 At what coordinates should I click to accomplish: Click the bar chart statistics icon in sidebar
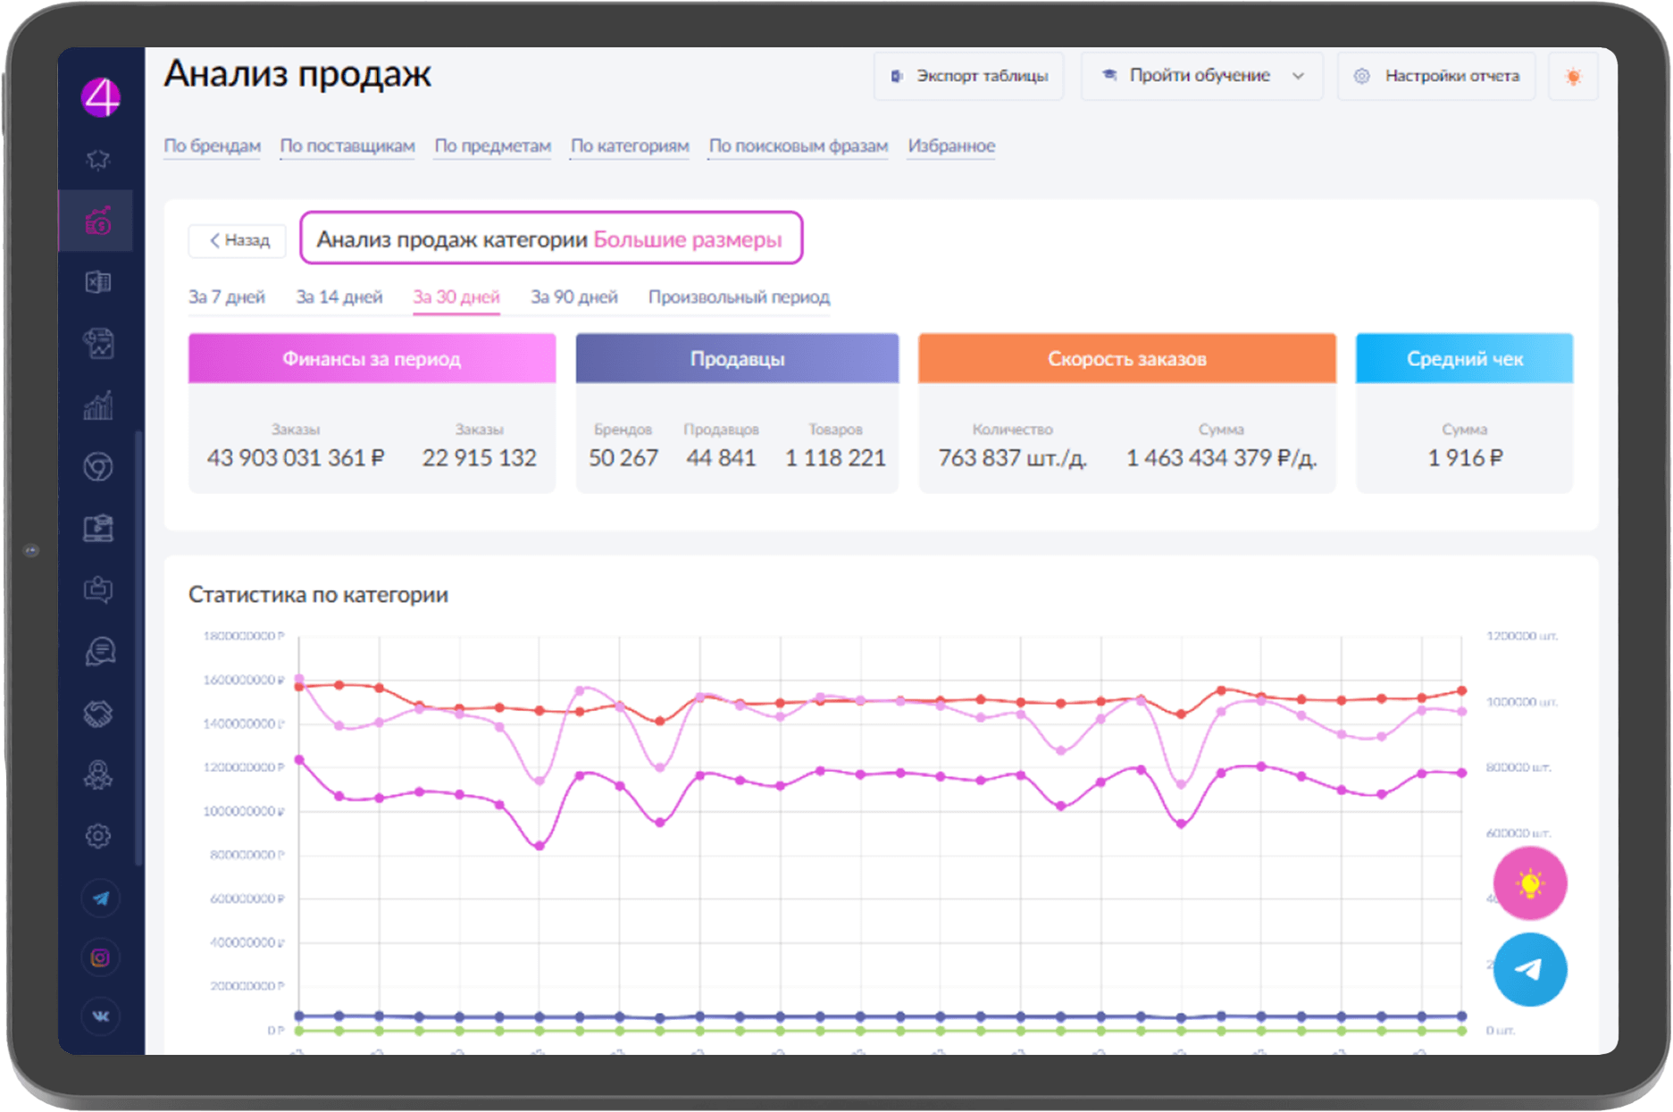[100, 406]
